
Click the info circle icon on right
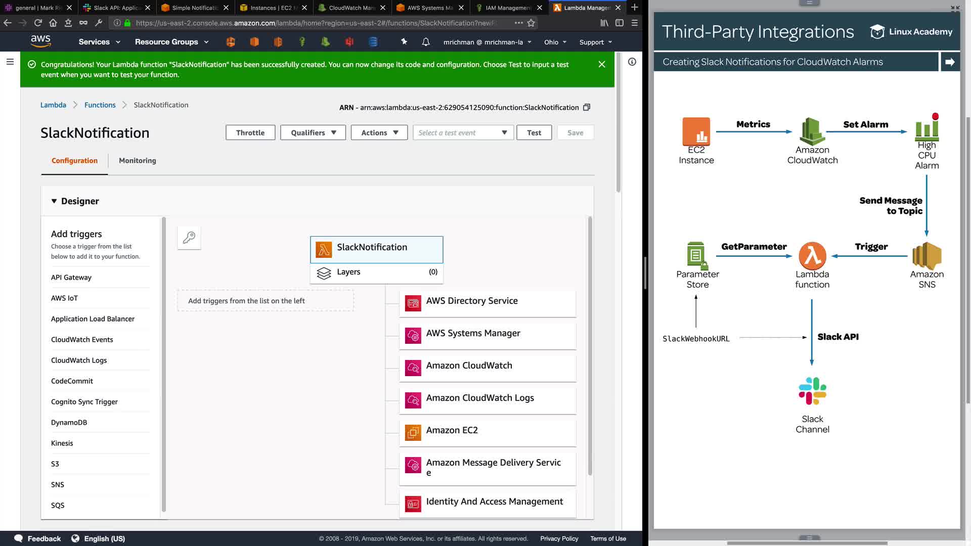[632, 62]
